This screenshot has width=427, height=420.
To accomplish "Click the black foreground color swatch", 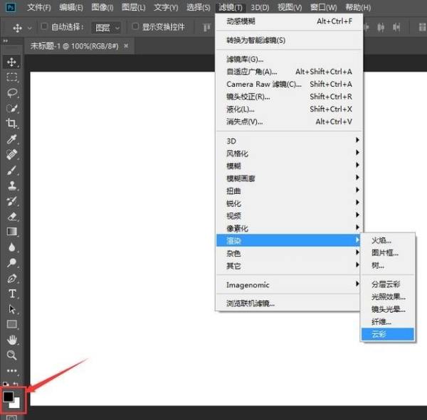I will pyautogui.click(x=8, y=397).
